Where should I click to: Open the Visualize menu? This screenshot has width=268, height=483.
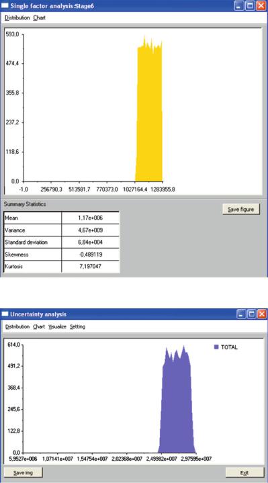click(x=57, y=326)
